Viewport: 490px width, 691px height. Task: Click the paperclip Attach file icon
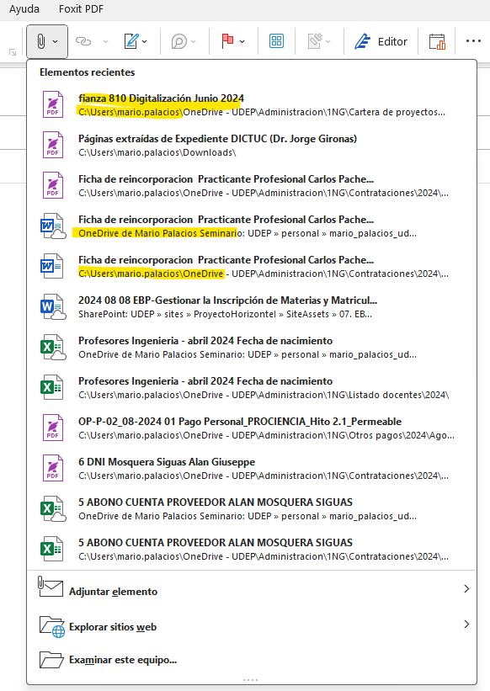(x=40, y=41)
